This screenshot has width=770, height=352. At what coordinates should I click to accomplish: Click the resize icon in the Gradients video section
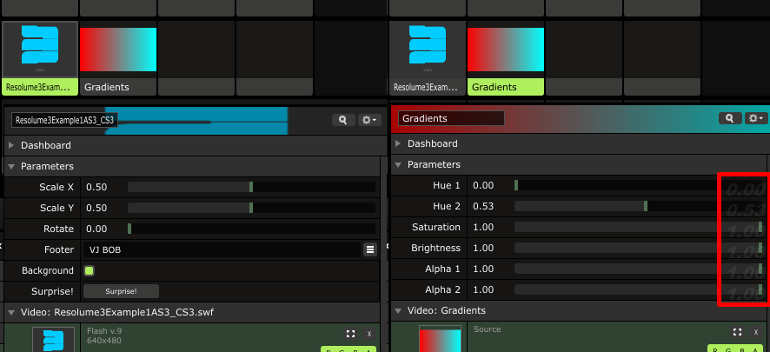(x=737, y=332)
